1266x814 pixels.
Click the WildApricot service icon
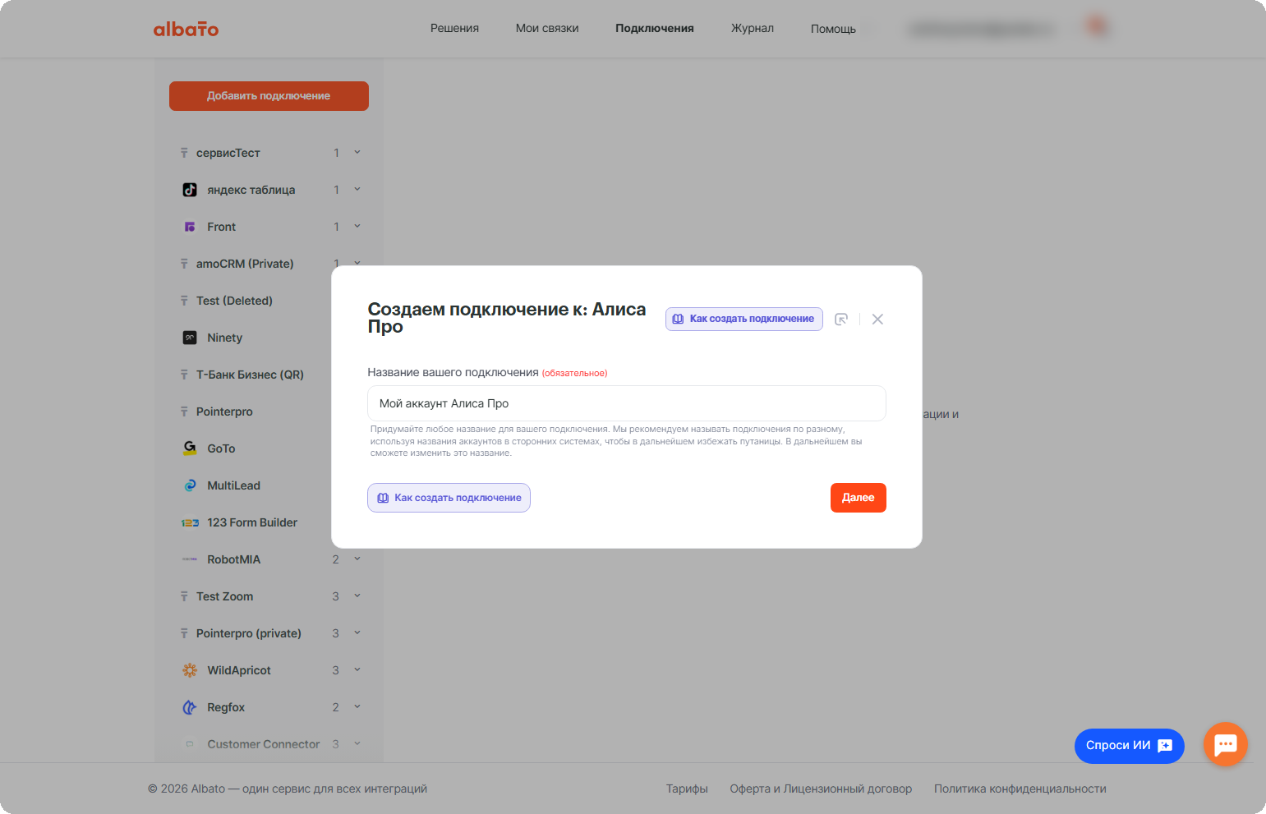coord(190,670)
